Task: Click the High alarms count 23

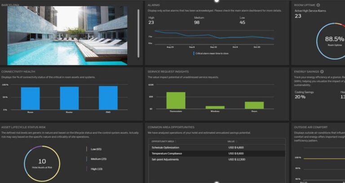Action: tap(151, 22)
